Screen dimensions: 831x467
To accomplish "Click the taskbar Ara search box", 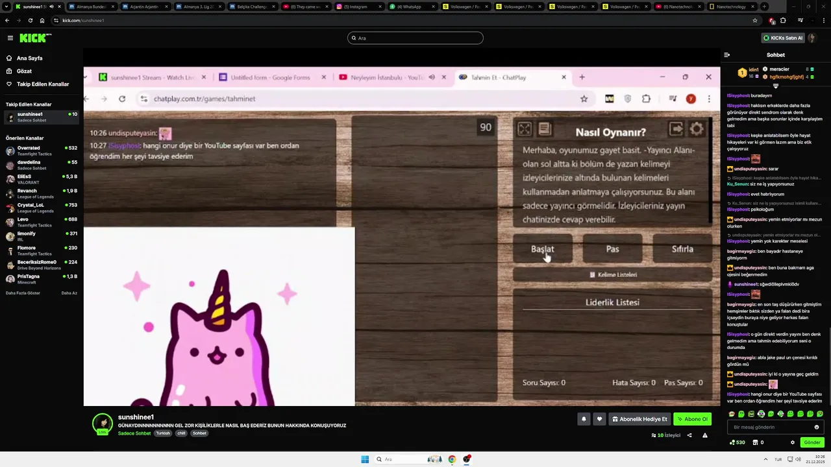I will pos(408,459).
